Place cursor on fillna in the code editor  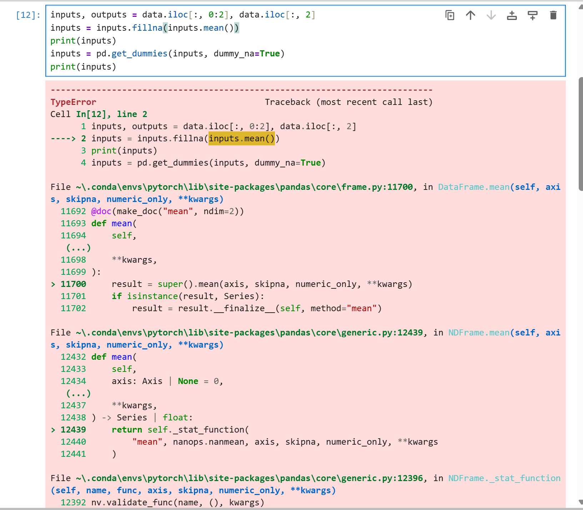pos(147,28)
